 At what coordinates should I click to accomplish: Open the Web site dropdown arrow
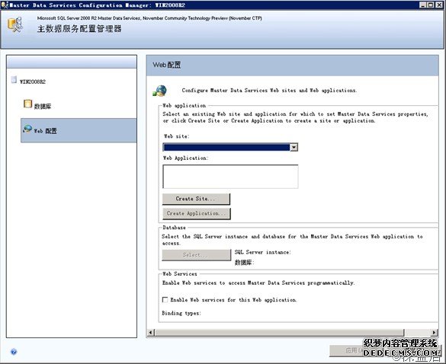click(x=294, y=147)
